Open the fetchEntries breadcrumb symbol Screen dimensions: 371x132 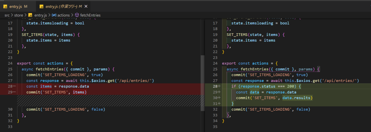(x=90, y=15)
